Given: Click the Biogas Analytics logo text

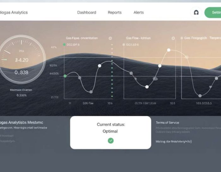Looking at the screenshot, I should pos(14,13).
